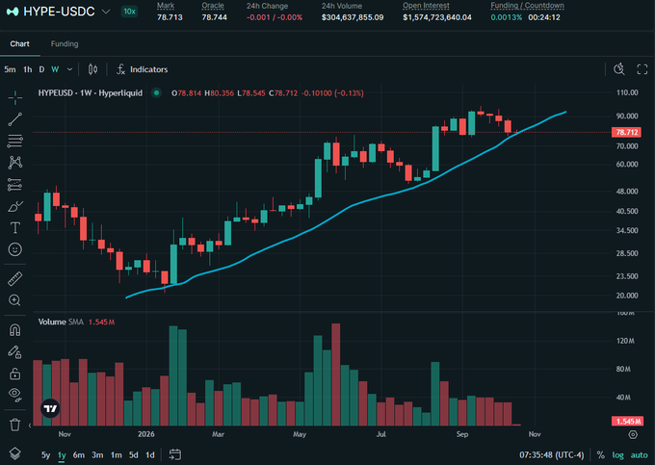This screenshot has width=655, height=465.
Task: Open the 10x leverage selector
Action: [x=129, y=12]
